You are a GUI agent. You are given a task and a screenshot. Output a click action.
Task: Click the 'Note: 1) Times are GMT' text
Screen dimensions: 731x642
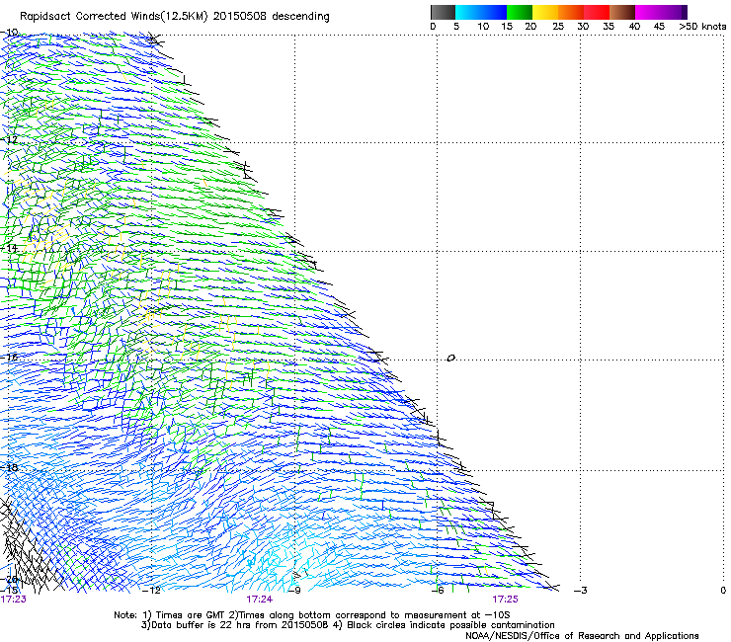click(x=169, y=615)
